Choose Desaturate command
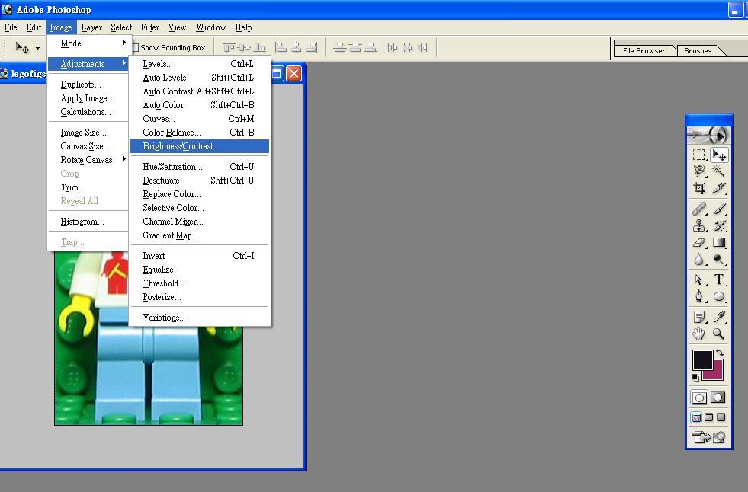 click(200, 181)
